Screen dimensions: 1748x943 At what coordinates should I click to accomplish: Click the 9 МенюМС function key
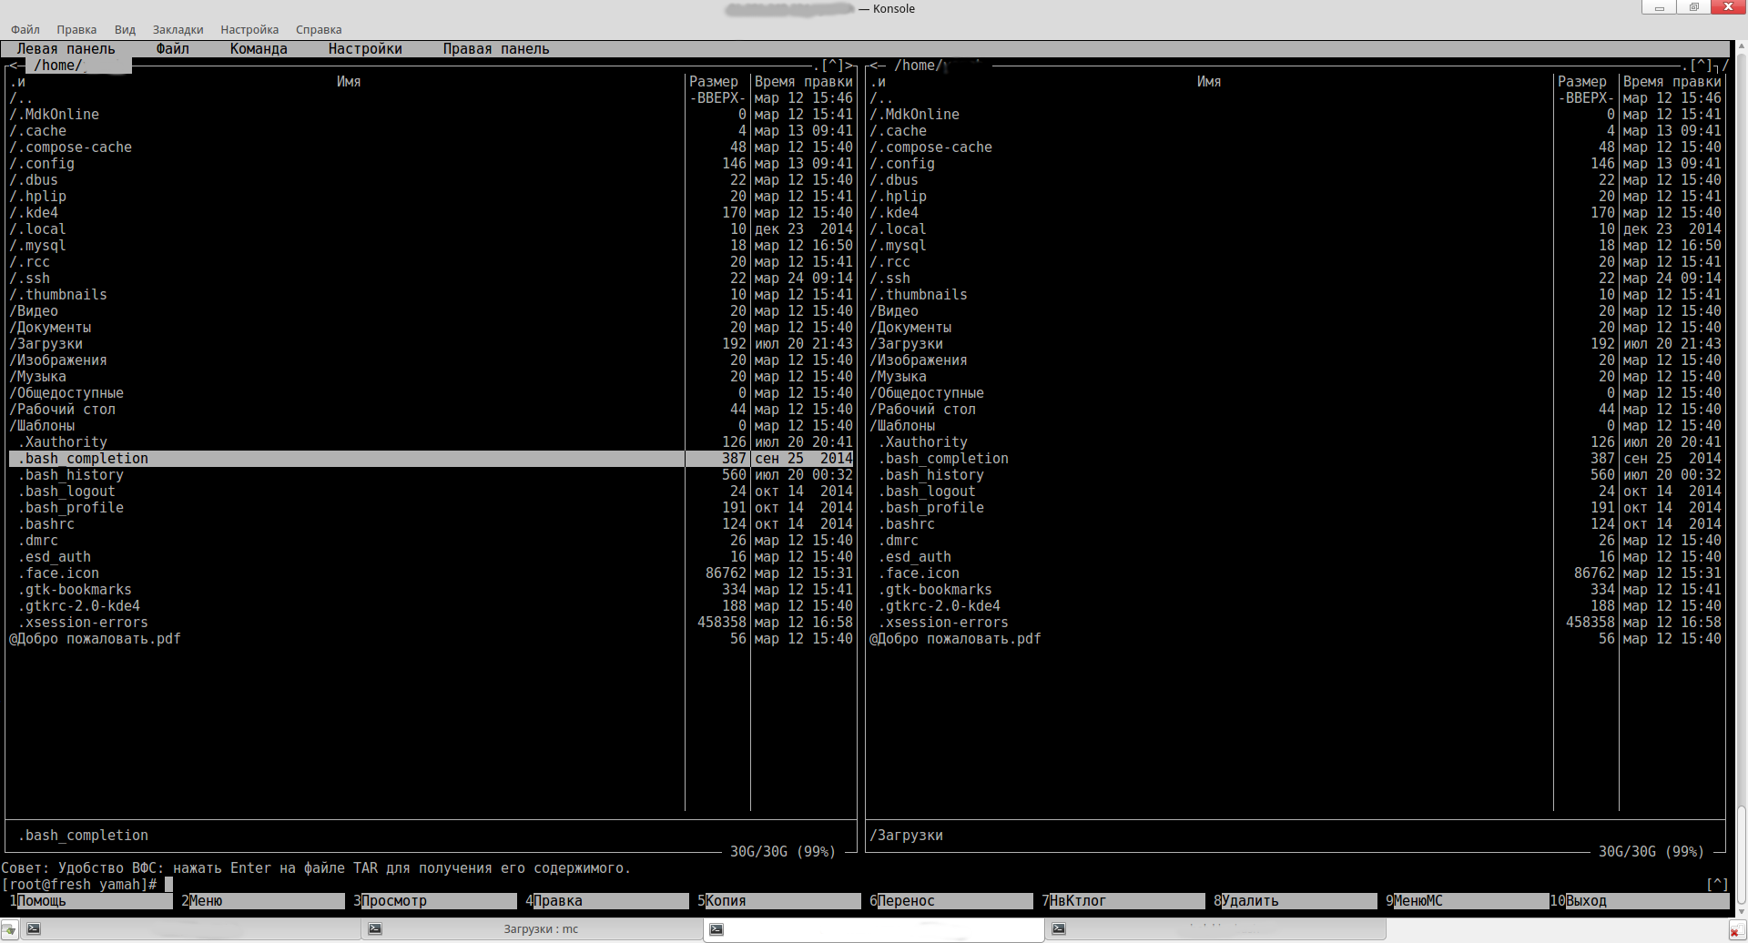(1468, 901)
